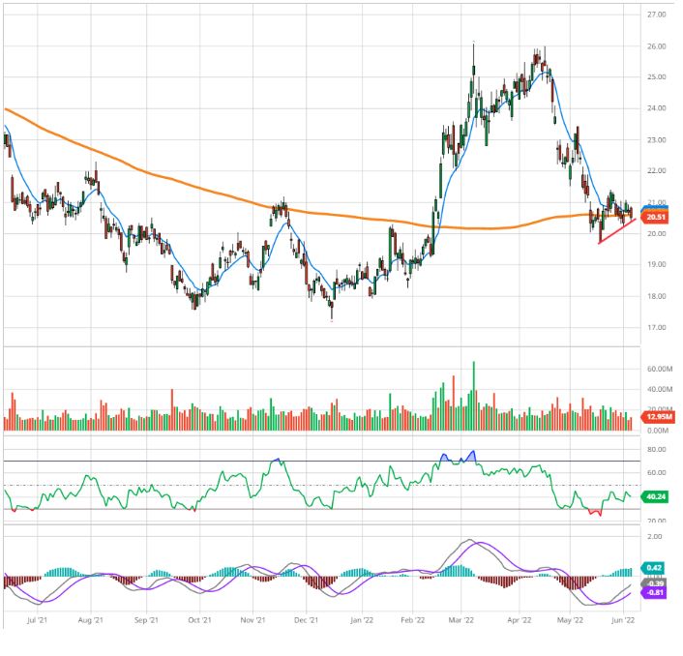The width and height of the screenshot is (683, 656).
Task: Select the 17.00 price axis label
Action: coord(656,328)
